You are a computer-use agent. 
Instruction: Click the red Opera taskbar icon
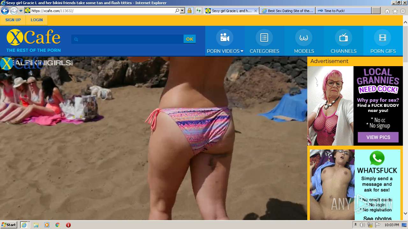pyautogui.click(x=68, y=225)
